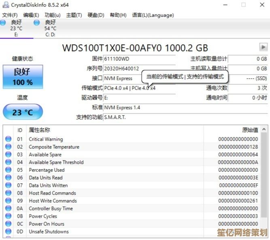Select the Percentage Used attribute name

[x=47, y=170]
